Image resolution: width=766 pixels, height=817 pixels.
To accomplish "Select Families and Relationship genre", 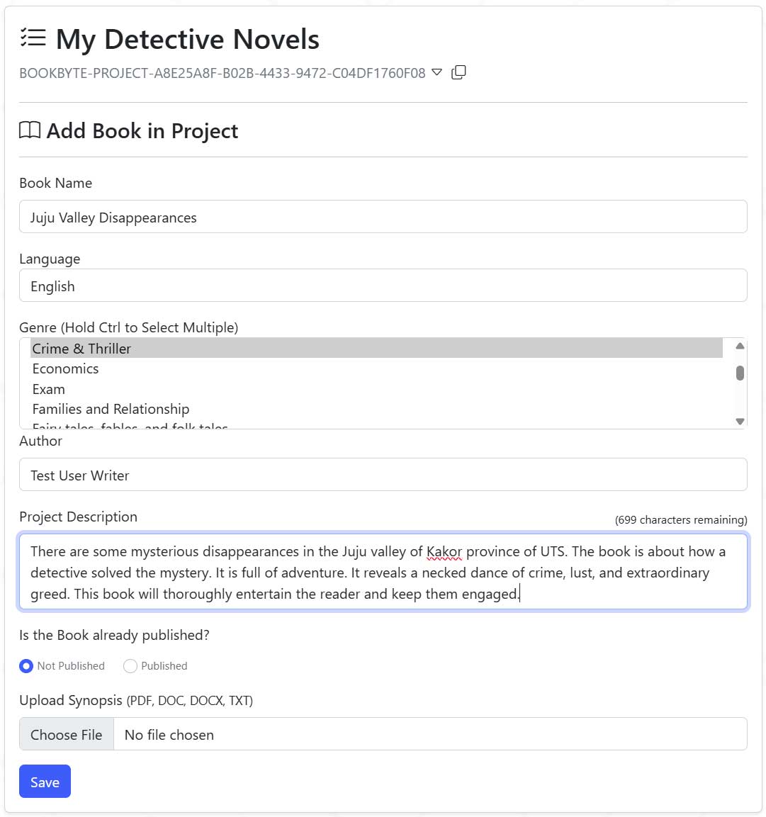I will click(x=111, y=409).
